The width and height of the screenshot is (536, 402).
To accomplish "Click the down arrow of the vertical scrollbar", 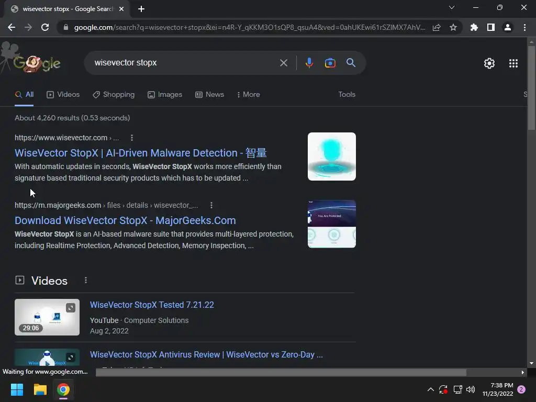I will 531,363.
